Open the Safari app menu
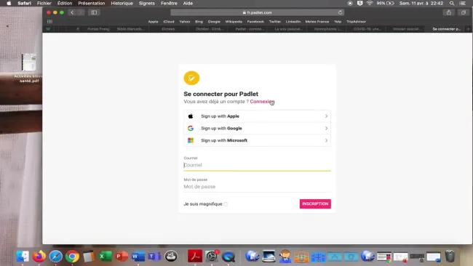 [x=24, y=4]
